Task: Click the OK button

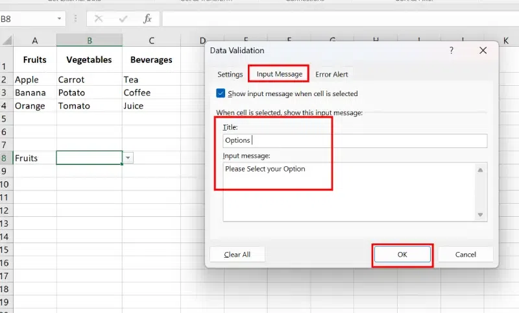Action: pos(402,255)
